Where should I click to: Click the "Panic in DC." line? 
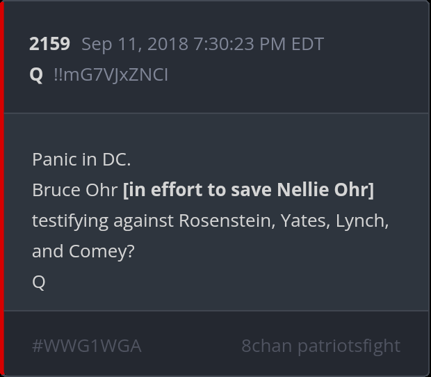click(81, 159)
